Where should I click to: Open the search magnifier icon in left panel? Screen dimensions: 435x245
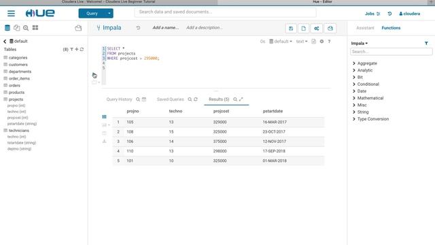(x=26, y=28)
